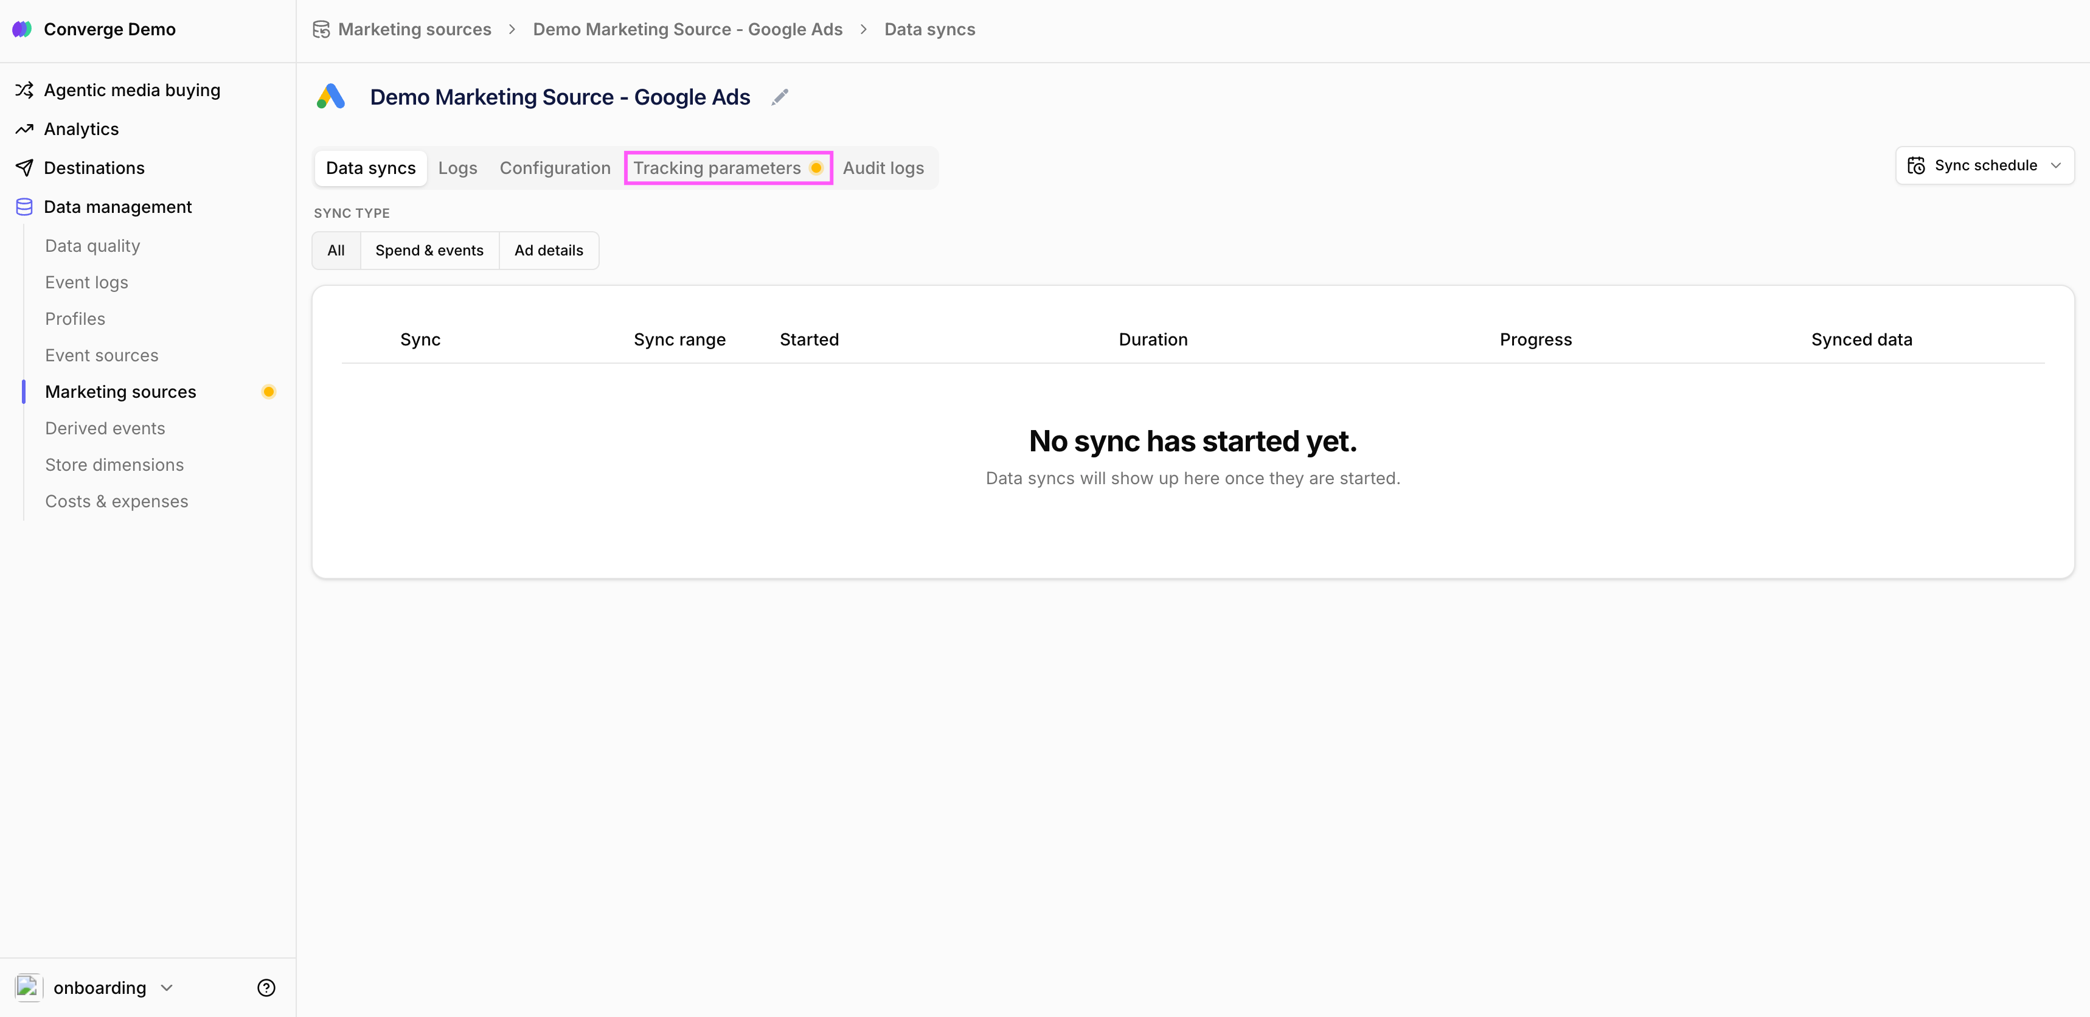2090x1017 pixels.
Task: Click the Destinations paper-plane icon
Action: click(x=24, y=168)
